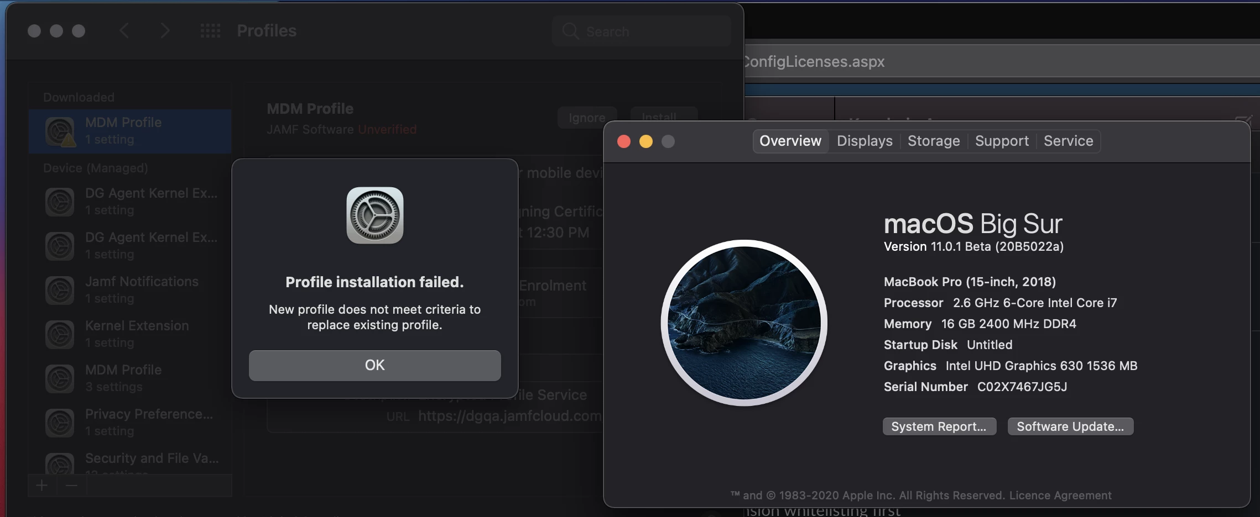Select the downloaded MDM Profile with warning badge
The width and height of the screenshot is (1260, 517).
coord(130,131)
